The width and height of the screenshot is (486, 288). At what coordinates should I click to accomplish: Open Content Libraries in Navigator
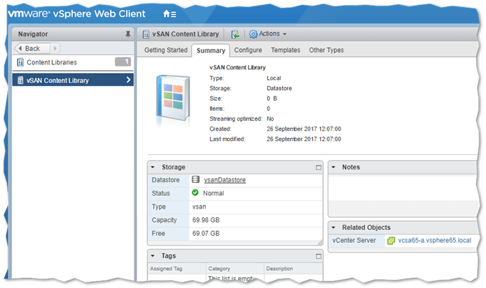pos(51,62)
